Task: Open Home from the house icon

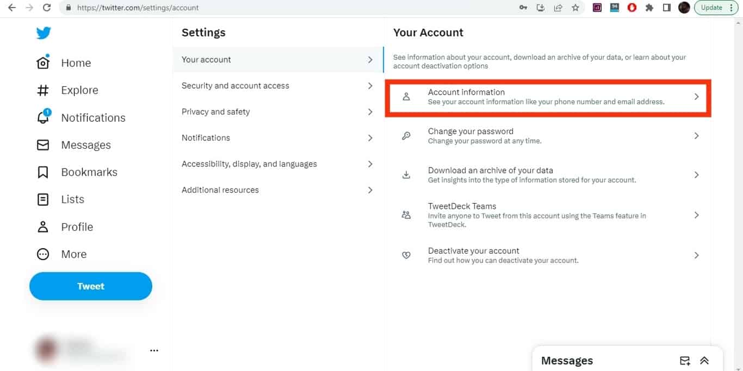Action: pos(43,63)
